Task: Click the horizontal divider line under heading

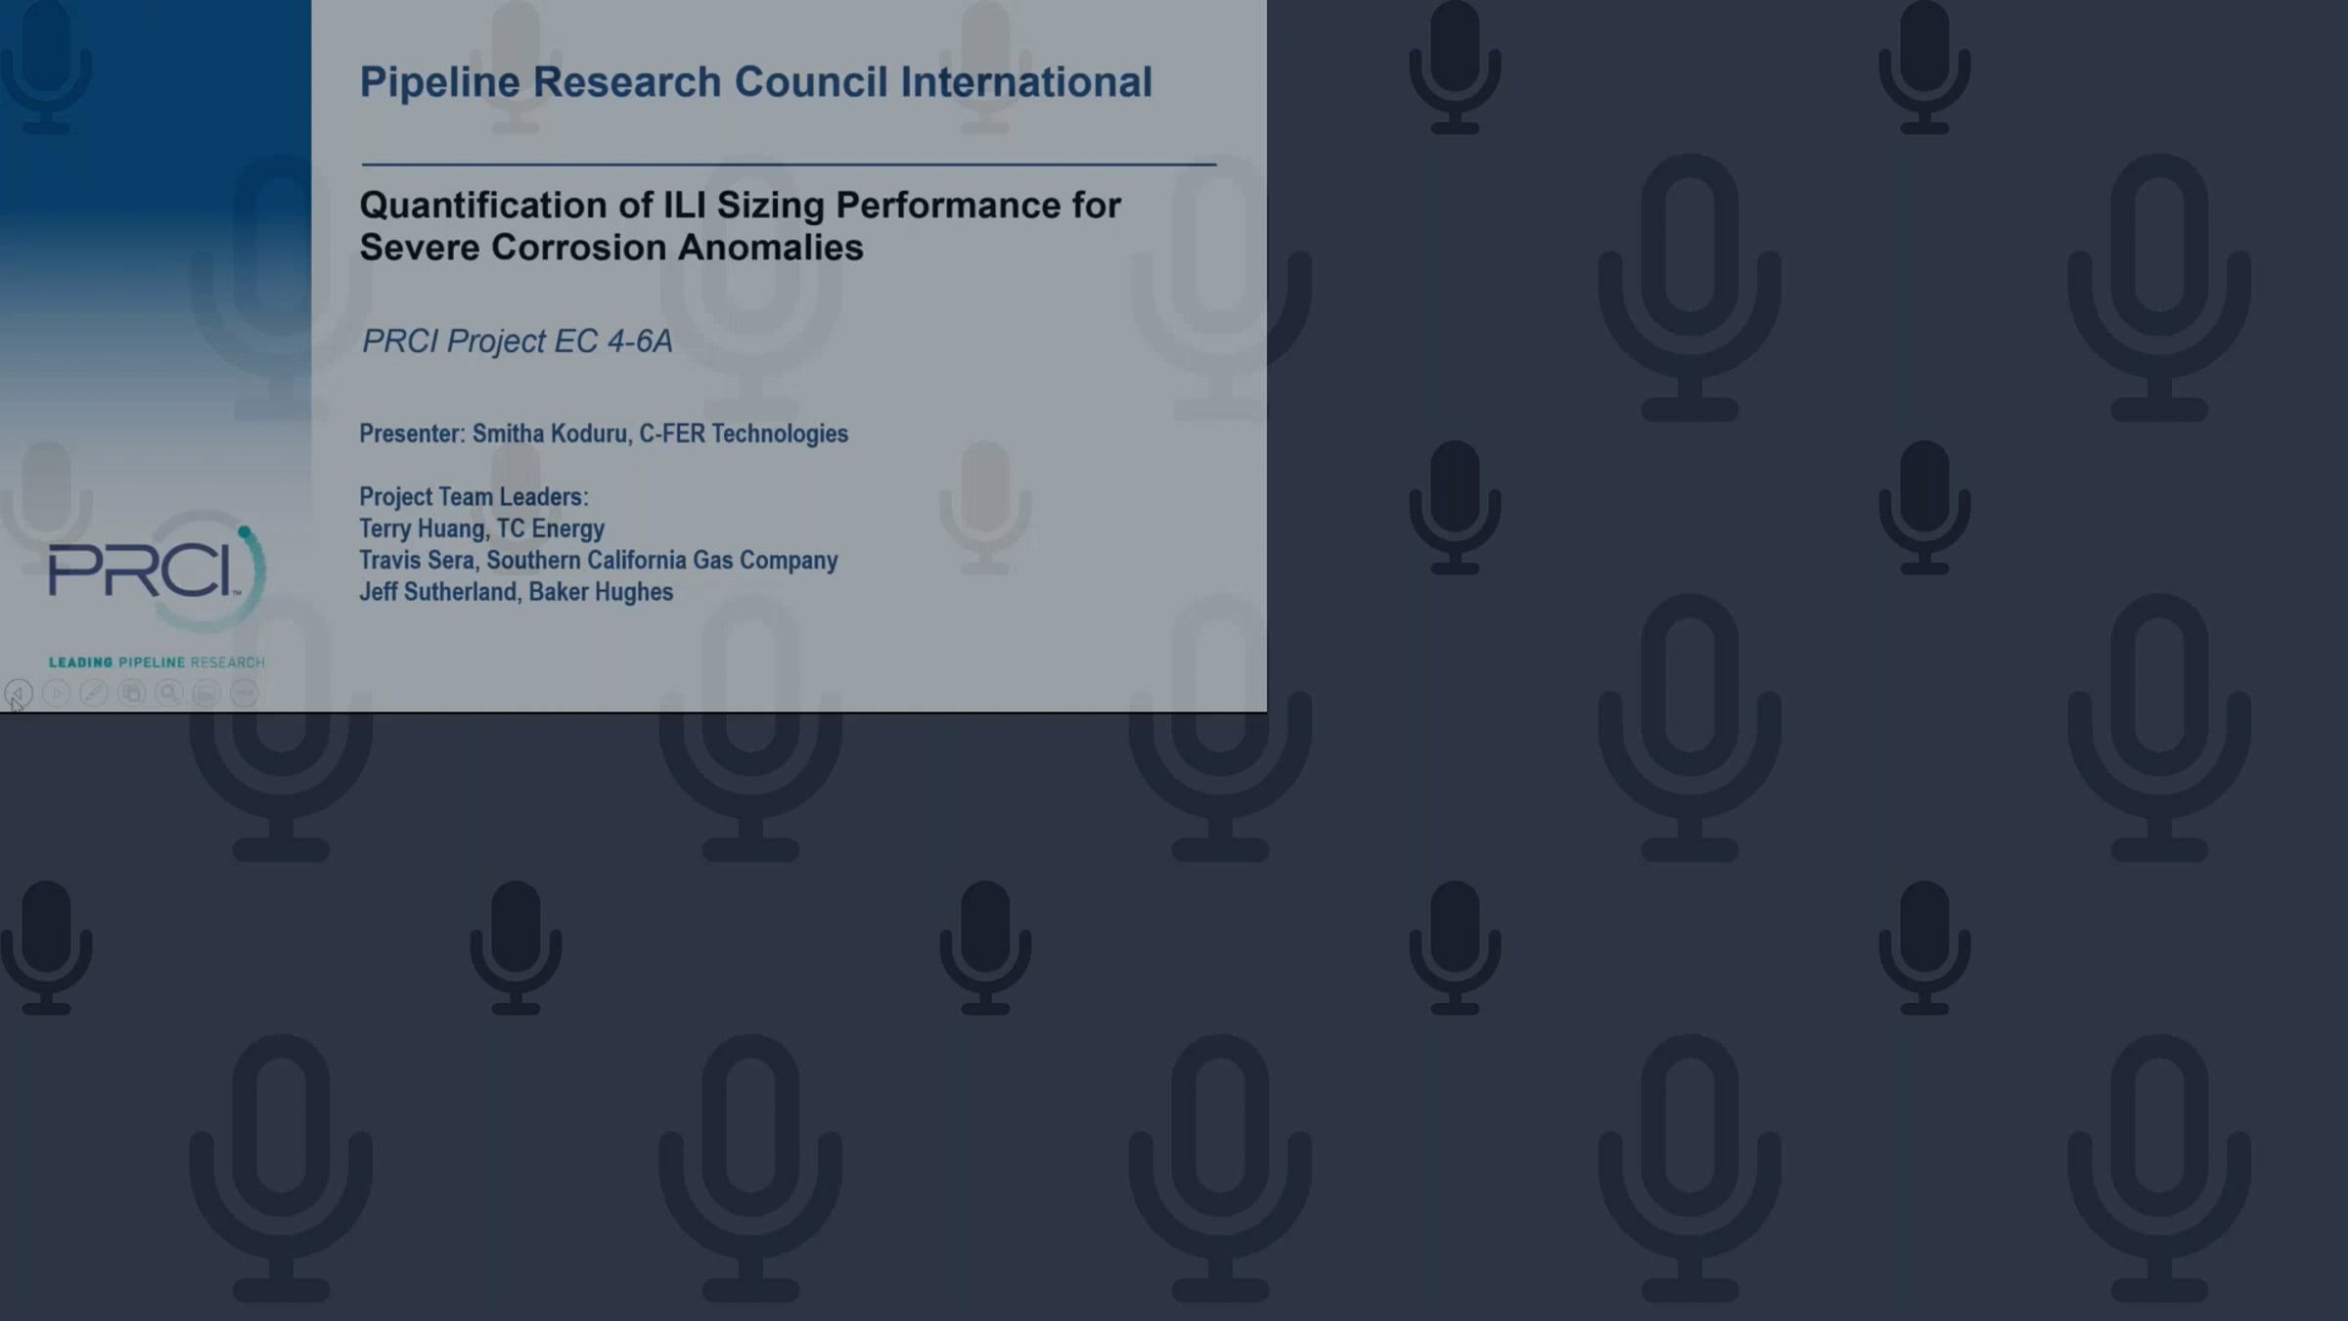Action: pyautogui.click(x=788, y=164)
